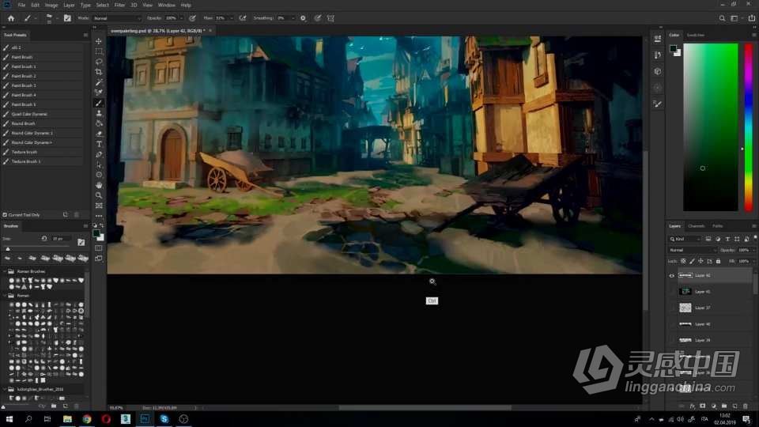Open Opacity dropdown in options bar

tap(182, 18)
